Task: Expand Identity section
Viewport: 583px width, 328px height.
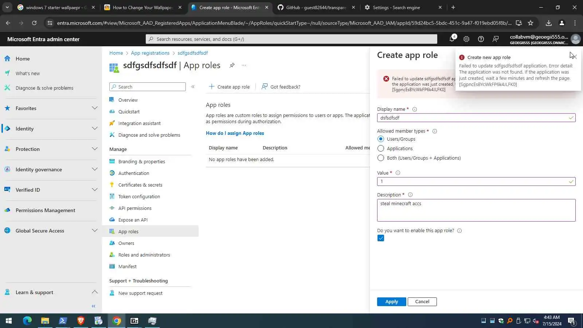Action: pyautogui.click(x=95, y=129)
